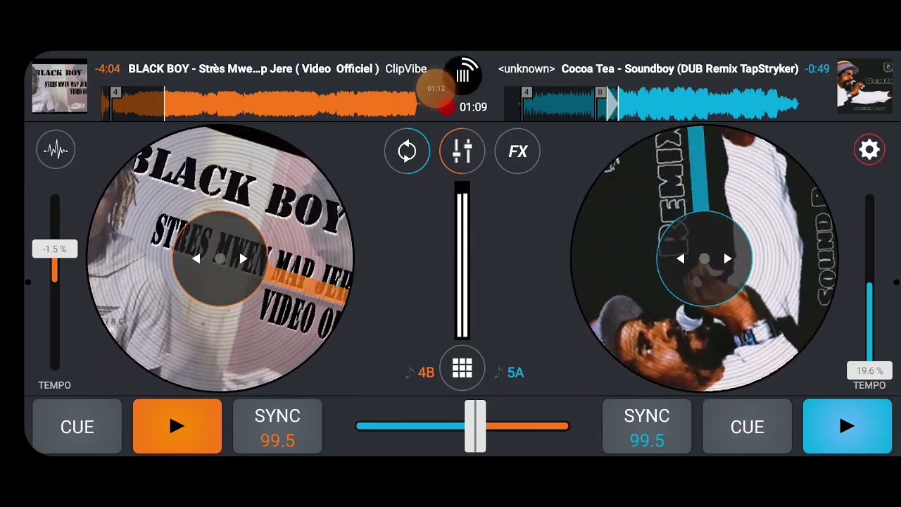The width and height of the screenshot is (901, 507).
Task: Play the right deck with the blue play button
Action: [848, 426]
